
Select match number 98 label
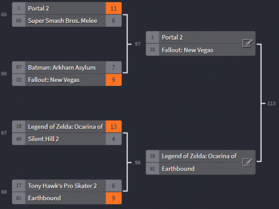pyautogui.click(x=138, y=163)
